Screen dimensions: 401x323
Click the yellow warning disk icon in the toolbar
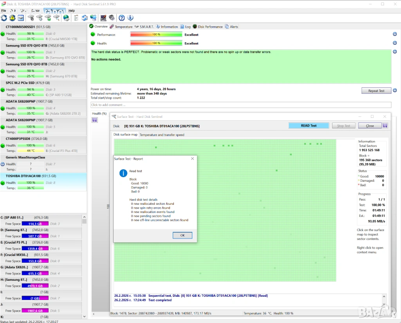tap(12, 18)
